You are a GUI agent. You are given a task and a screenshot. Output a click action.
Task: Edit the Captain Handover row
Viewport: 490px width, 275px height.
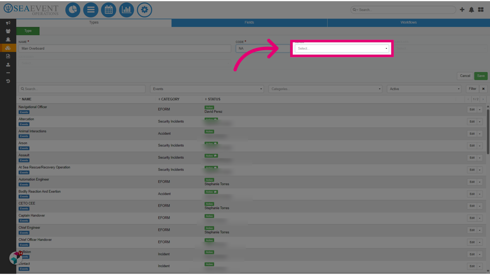coord(472,218)
